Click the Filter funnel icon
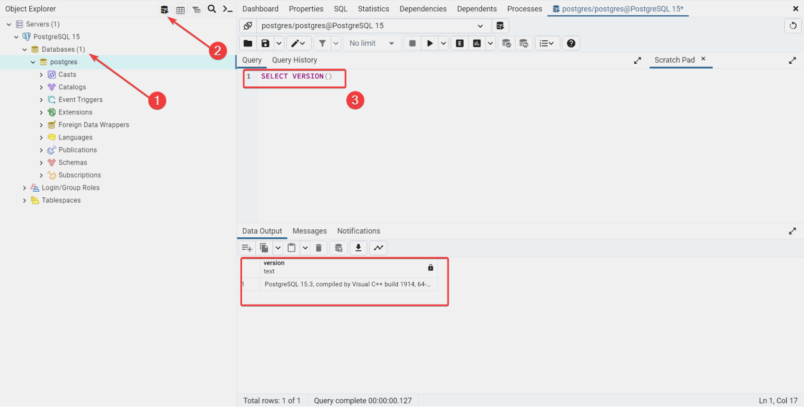Screen dimensions: 804x407 click(322, 43)
